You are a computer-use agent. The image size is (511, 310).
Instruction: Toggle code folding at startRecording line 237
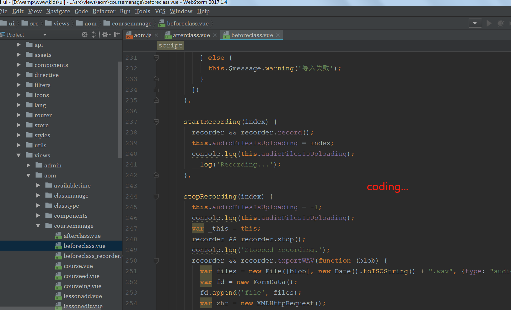(x=156, y=122)
